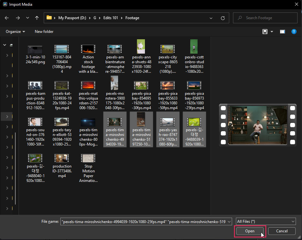302x240 pixels.
Task: Click New folder in toolbar
Action: [44, 32]
